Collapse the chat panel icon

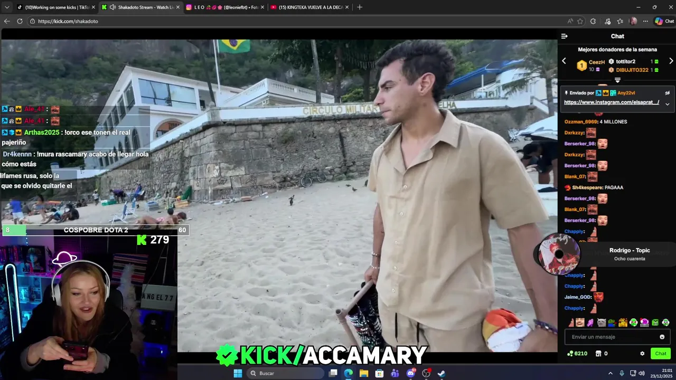564,36
